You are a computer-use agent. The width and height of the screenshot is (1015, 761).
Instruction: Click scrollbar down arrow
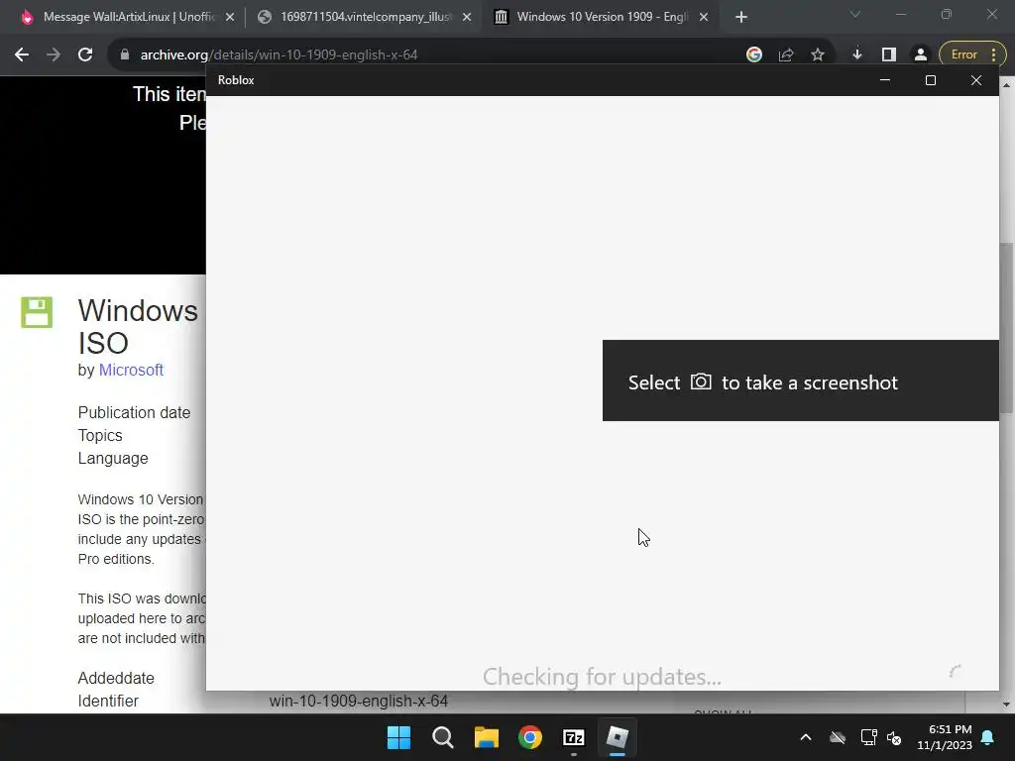point(1007,705)
